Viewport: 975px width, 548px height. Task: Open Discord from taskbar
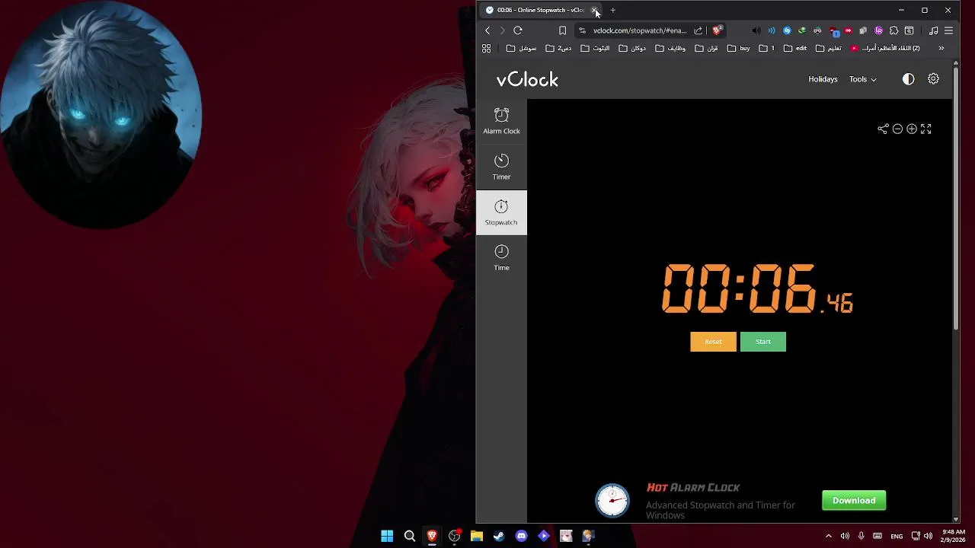(521, 536)
